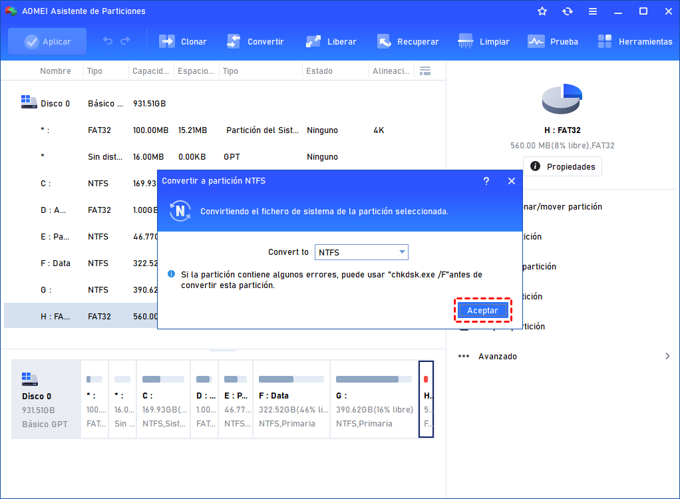The image size is (680, 499).
Task: Click the Aceptar button
Action: pyautogui.click(x=482, y=310)
